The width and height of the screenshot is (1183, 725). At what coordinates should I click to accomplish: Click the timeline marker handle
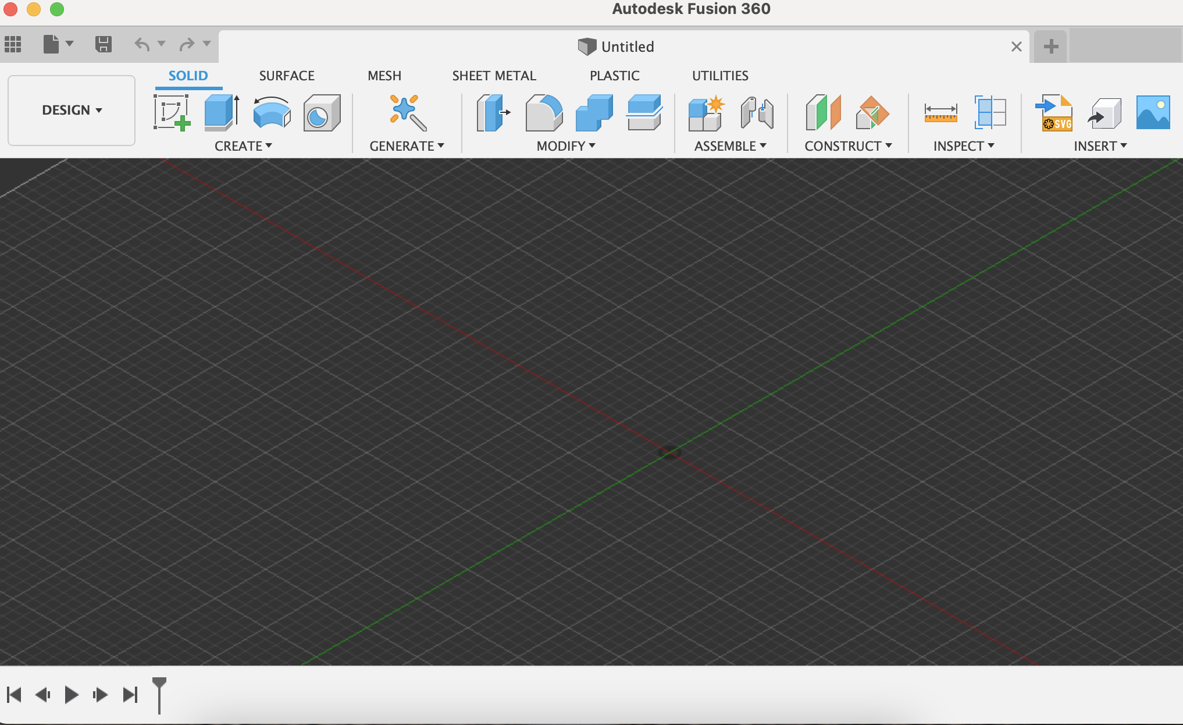(x=159, y=684)
